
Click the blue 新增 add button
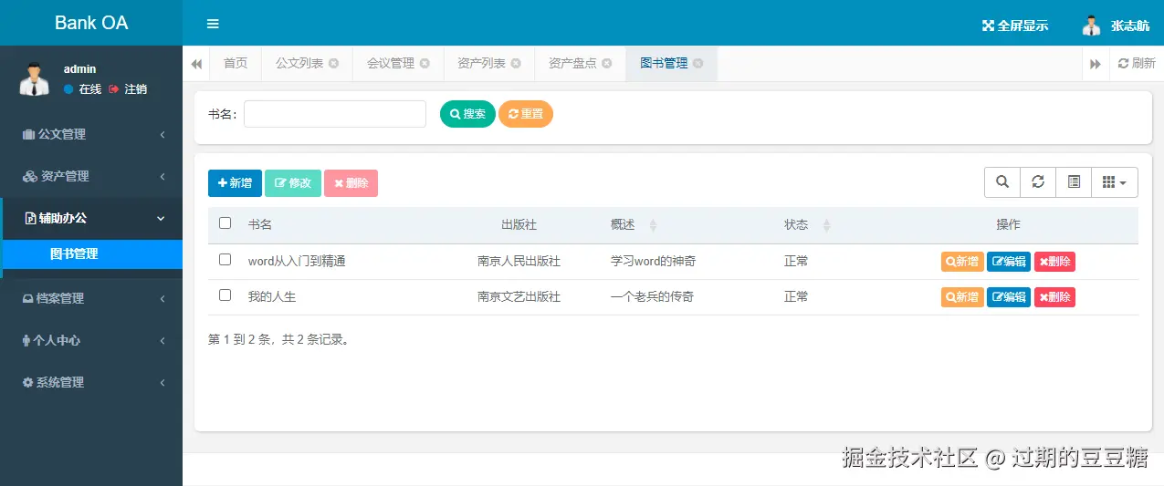[236, 183]
